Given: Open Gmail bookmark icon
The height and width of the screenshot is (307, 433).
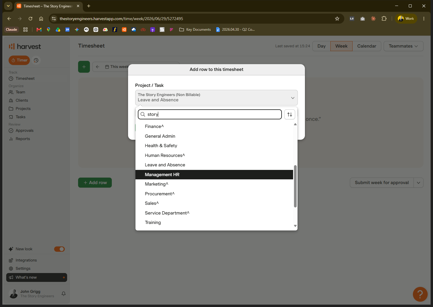Looking at the screenshot, I should pos(39,30).
